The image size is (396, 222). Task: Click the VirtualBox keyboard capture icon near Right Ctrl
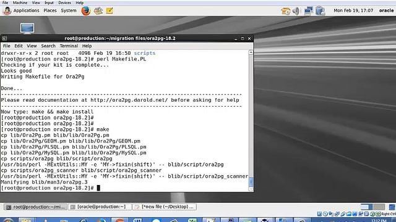(378, 214)
